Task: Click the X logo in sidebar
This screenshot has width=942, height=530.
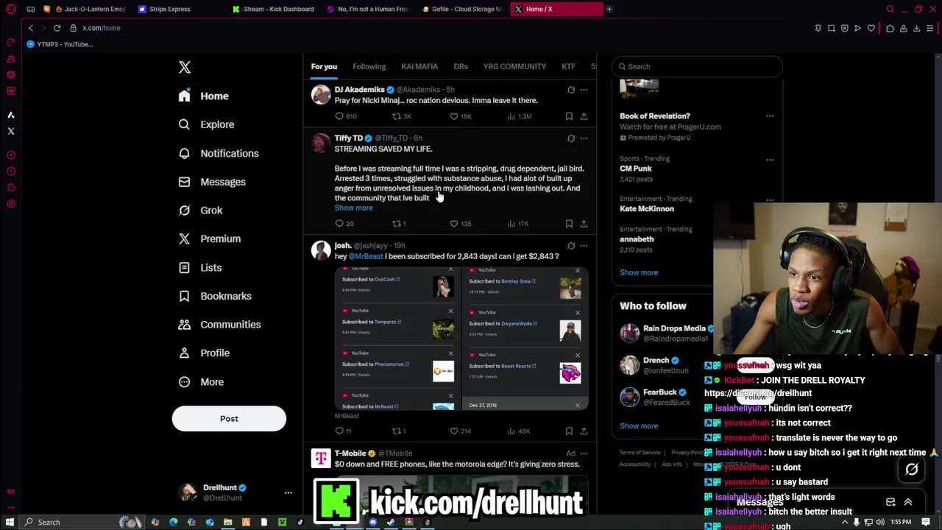Action: tap(185, 67)
